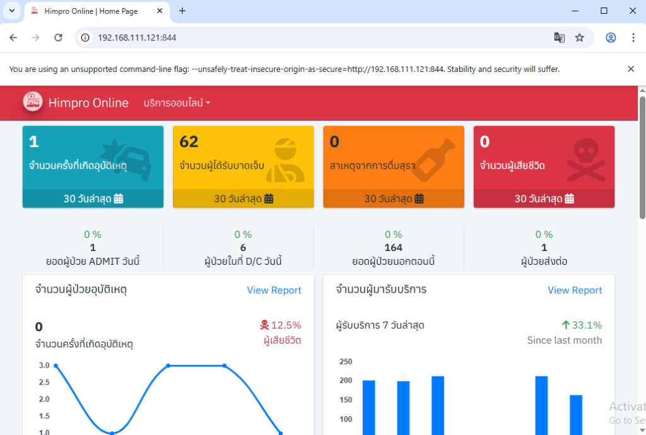
Task: Click the address bar URL field
Action: 315,38
